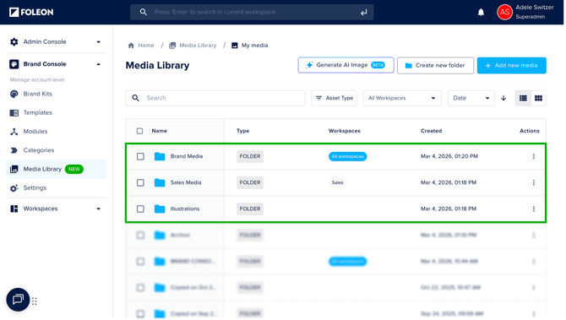This screenshot has height=320, width=566.
Task: Click the Workspaces column header
Action: coord(345,131)
